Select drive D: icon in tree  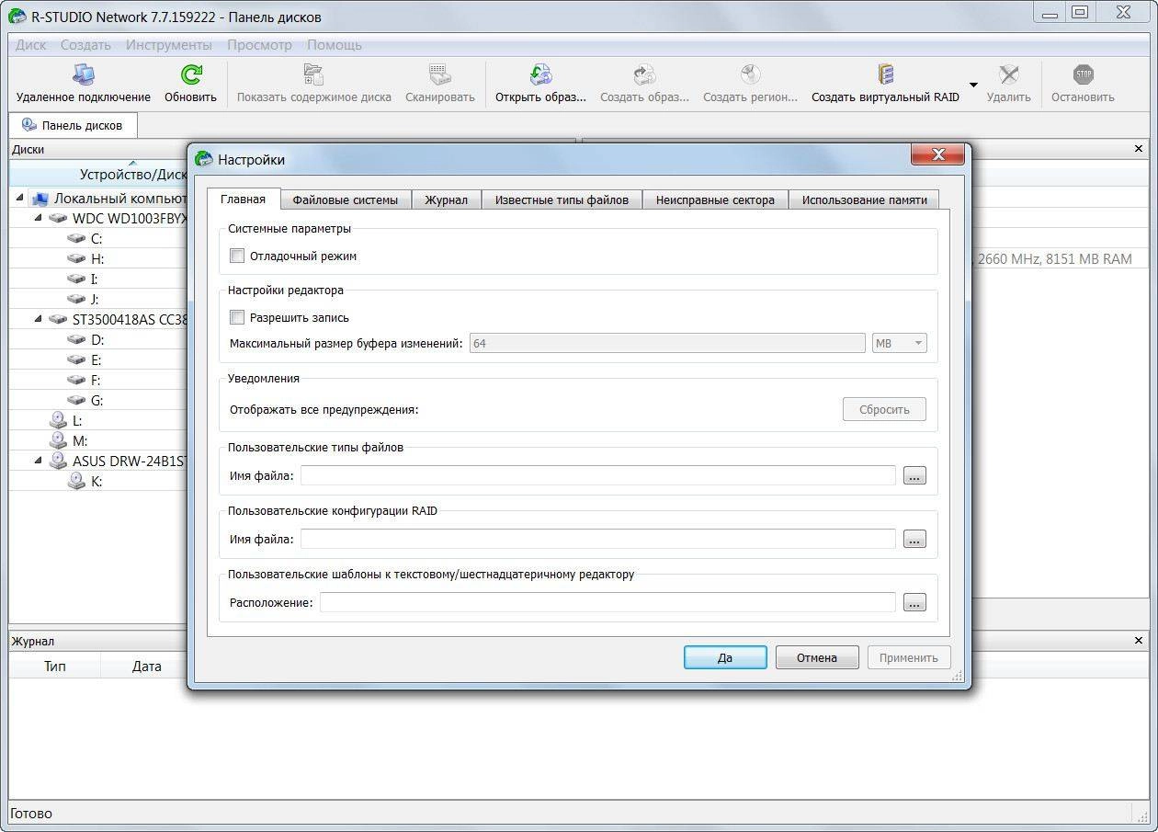(76, 339)
